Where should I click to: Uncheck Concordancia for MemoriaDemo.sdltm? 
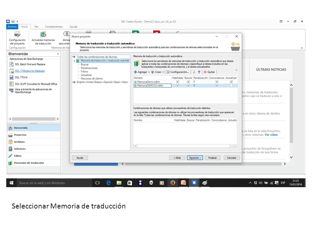pos(217,82)
